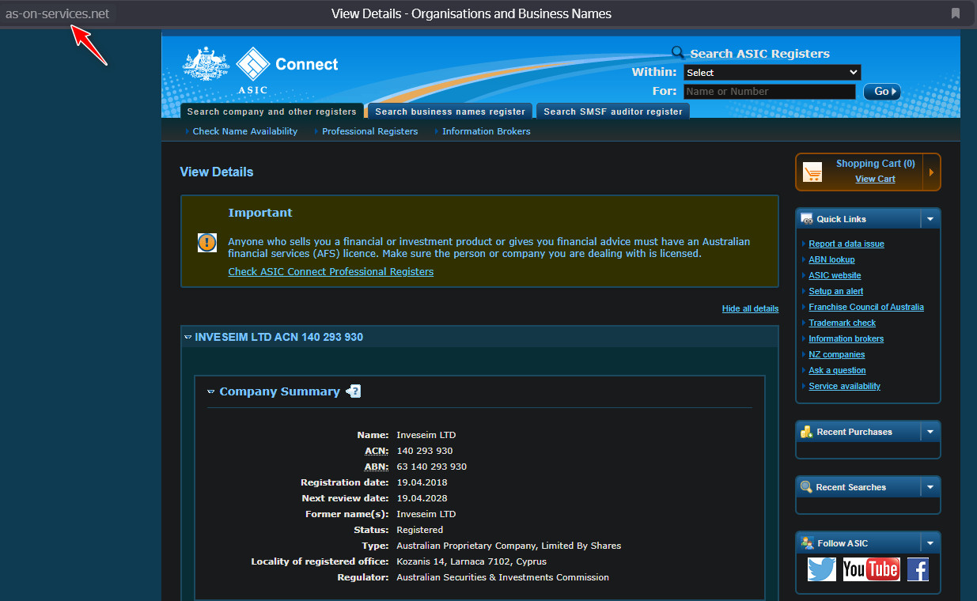Select Search SMSF auditor register tab

pos(613,112)
